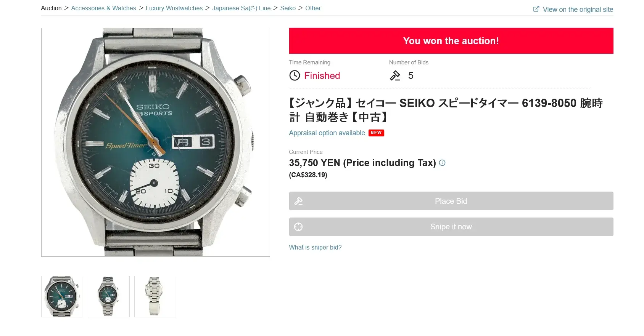Click the crosshair icon on Snipe it now button

tap(298, 227)
